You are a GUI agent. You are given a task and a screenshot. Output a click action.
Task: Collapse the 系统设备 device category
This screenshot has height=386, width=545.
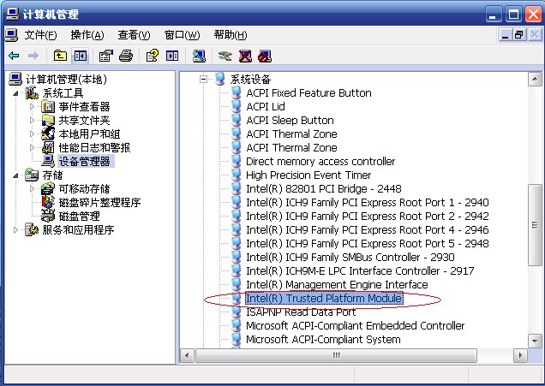pos(204,80)
